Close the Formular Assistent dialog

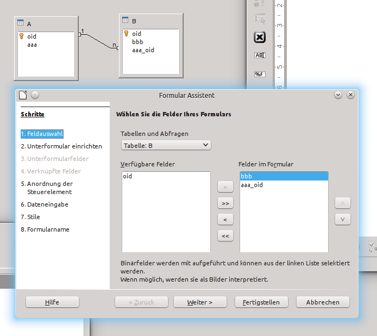coord(350,95)
